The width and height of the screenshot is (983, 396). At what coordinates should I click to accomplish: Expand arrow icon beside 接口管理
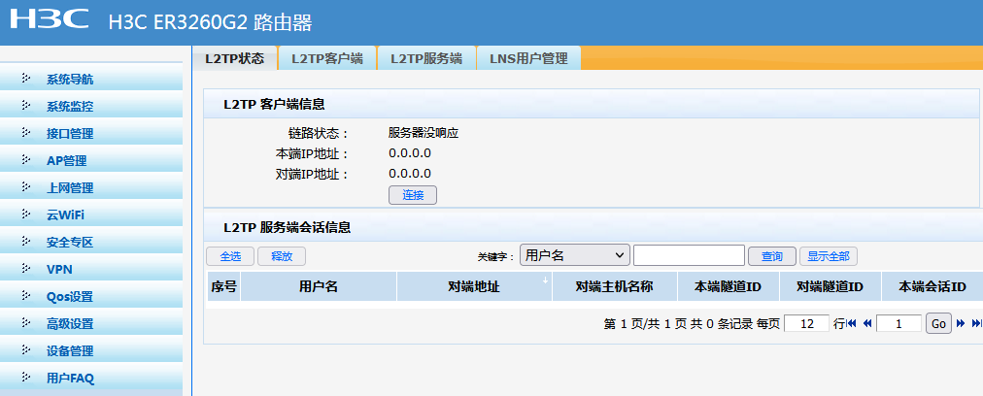pyautogui.click(x=25, y=132)
